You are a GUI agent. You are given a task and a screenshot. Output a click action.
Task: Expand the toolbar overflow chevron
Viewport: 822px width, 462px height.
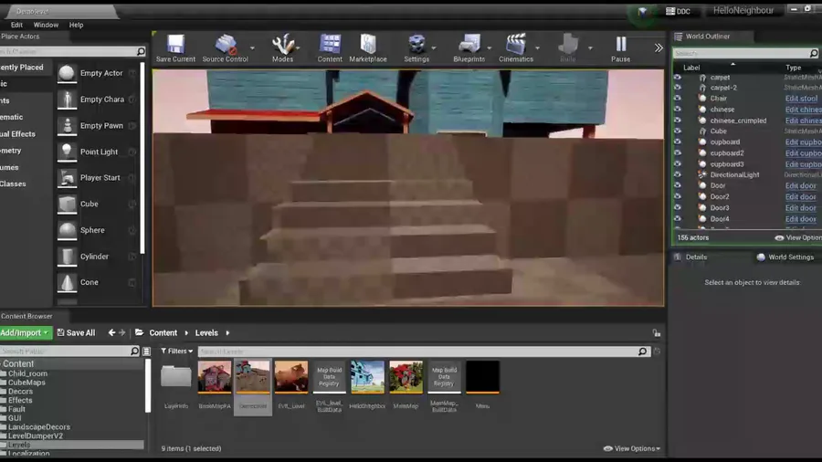point(659,47)
